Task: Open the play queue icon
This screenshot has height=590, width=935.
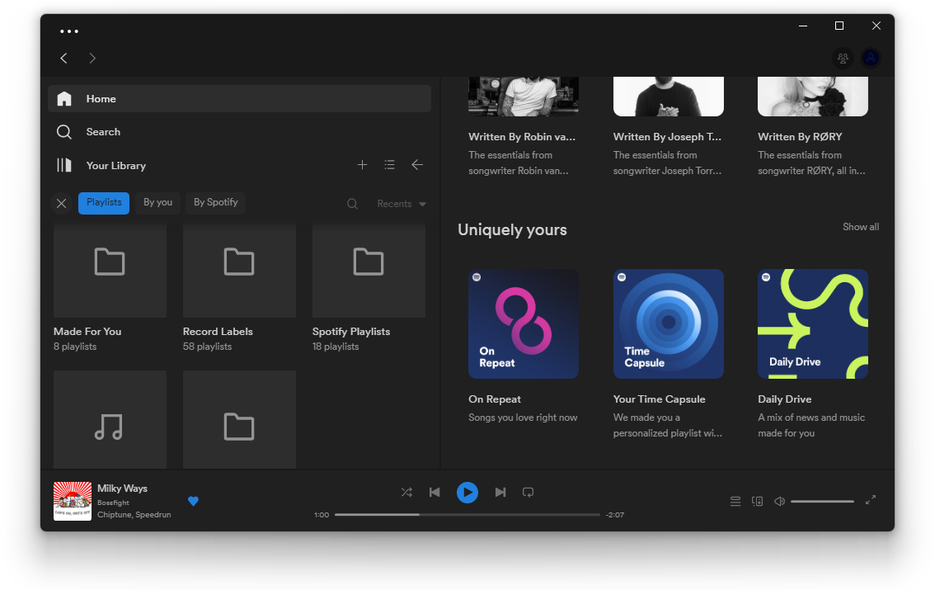Action: pyautogui.click(x=735, y=501)
